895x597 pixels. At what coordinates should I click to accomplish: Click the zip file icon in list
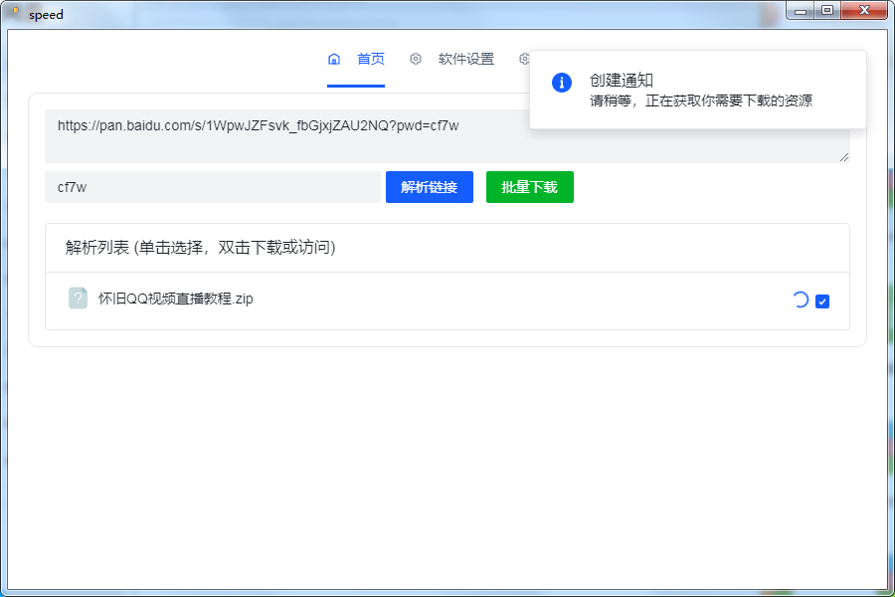[78, 298]
